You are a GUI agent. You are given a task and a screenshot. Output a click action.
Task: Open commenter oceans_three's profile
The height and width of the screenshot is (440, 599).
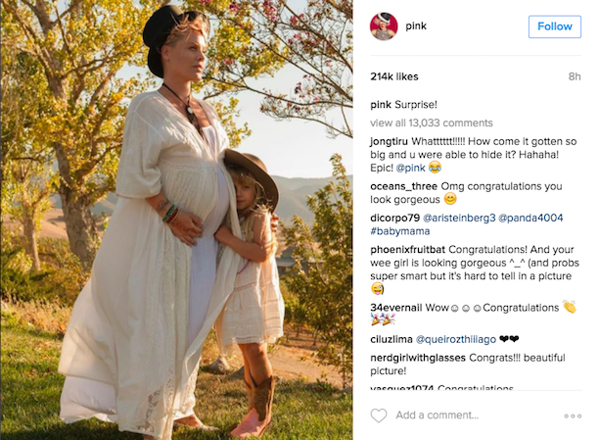pyautogui.click(x=404, y=186)
